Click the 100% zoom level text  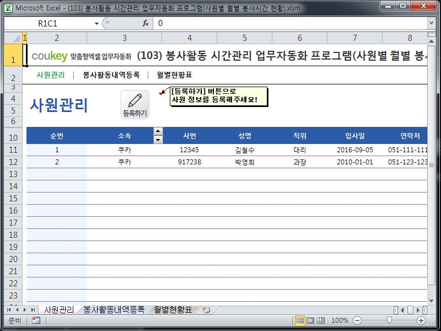pos(340,321)
